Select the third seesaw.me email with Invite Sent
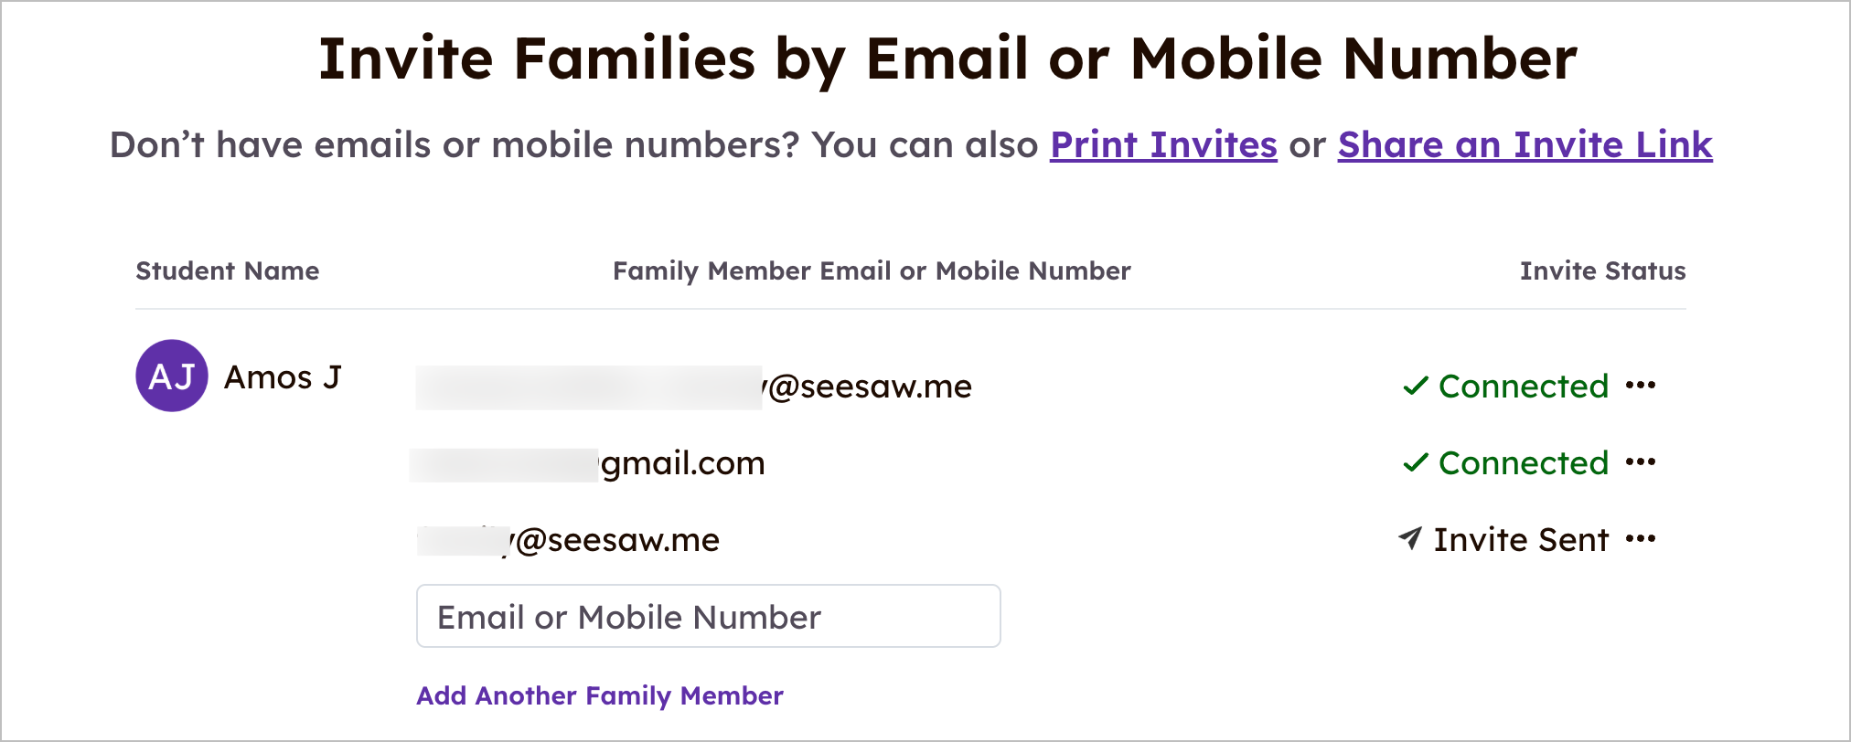The image size is (1851, 742). pyautogui.click(x=569, y=540)
